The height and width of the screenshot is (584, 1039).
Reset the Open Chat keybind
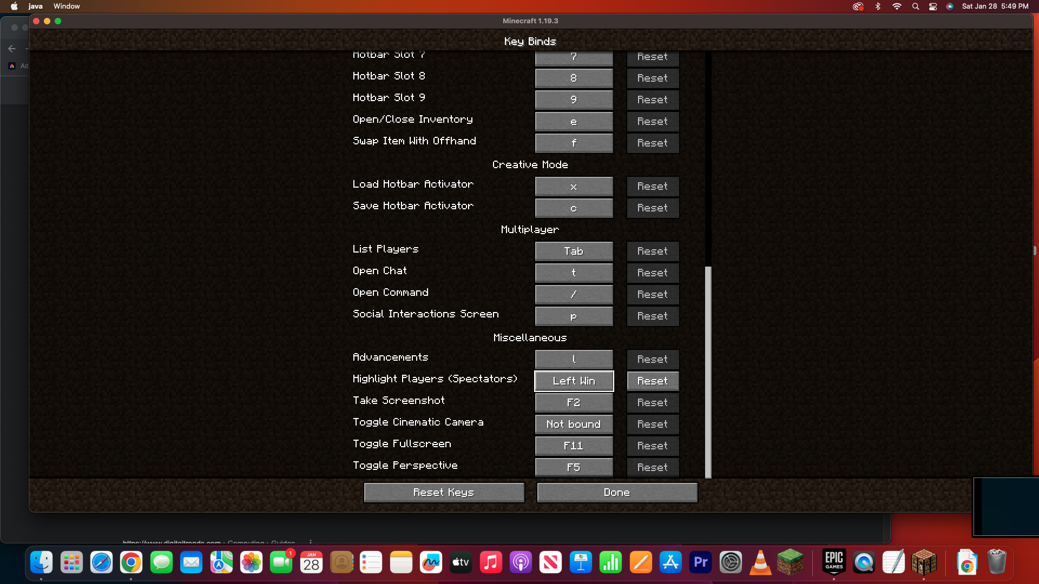653,273
